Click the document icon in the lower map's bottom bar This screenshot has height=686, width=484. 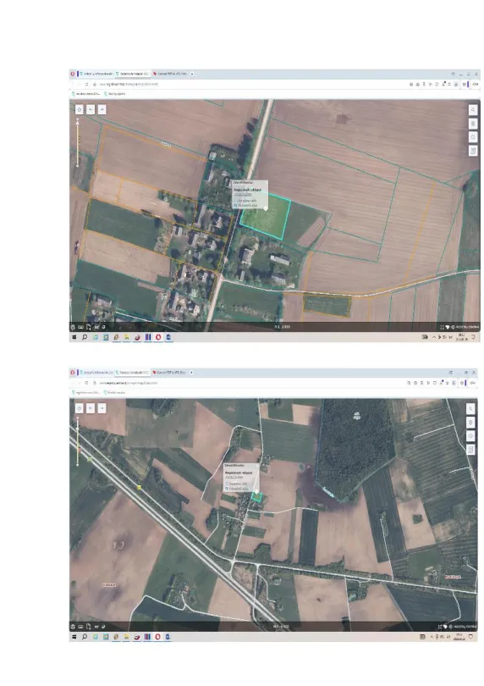88,627
